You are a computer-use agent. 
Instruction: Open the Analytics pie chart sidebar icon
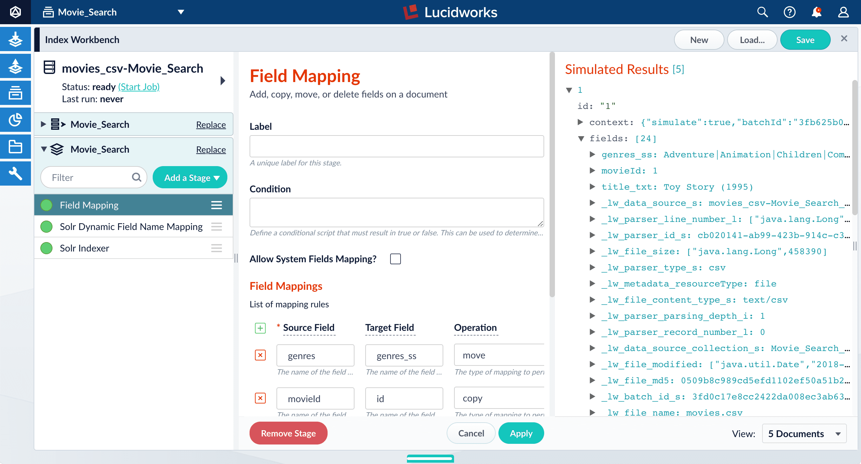[15, 120]
